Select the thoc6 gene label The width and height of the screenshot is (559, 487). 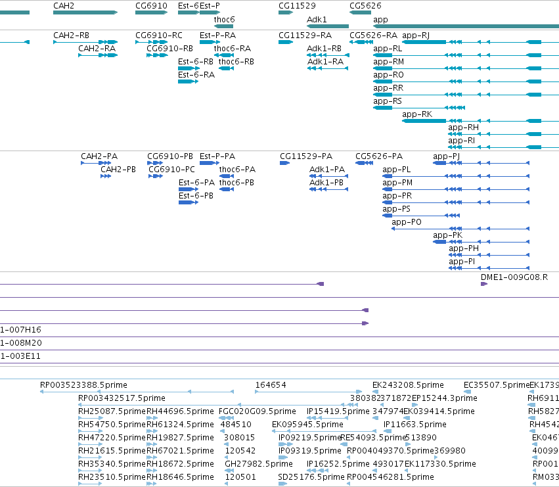click(224, 20)
